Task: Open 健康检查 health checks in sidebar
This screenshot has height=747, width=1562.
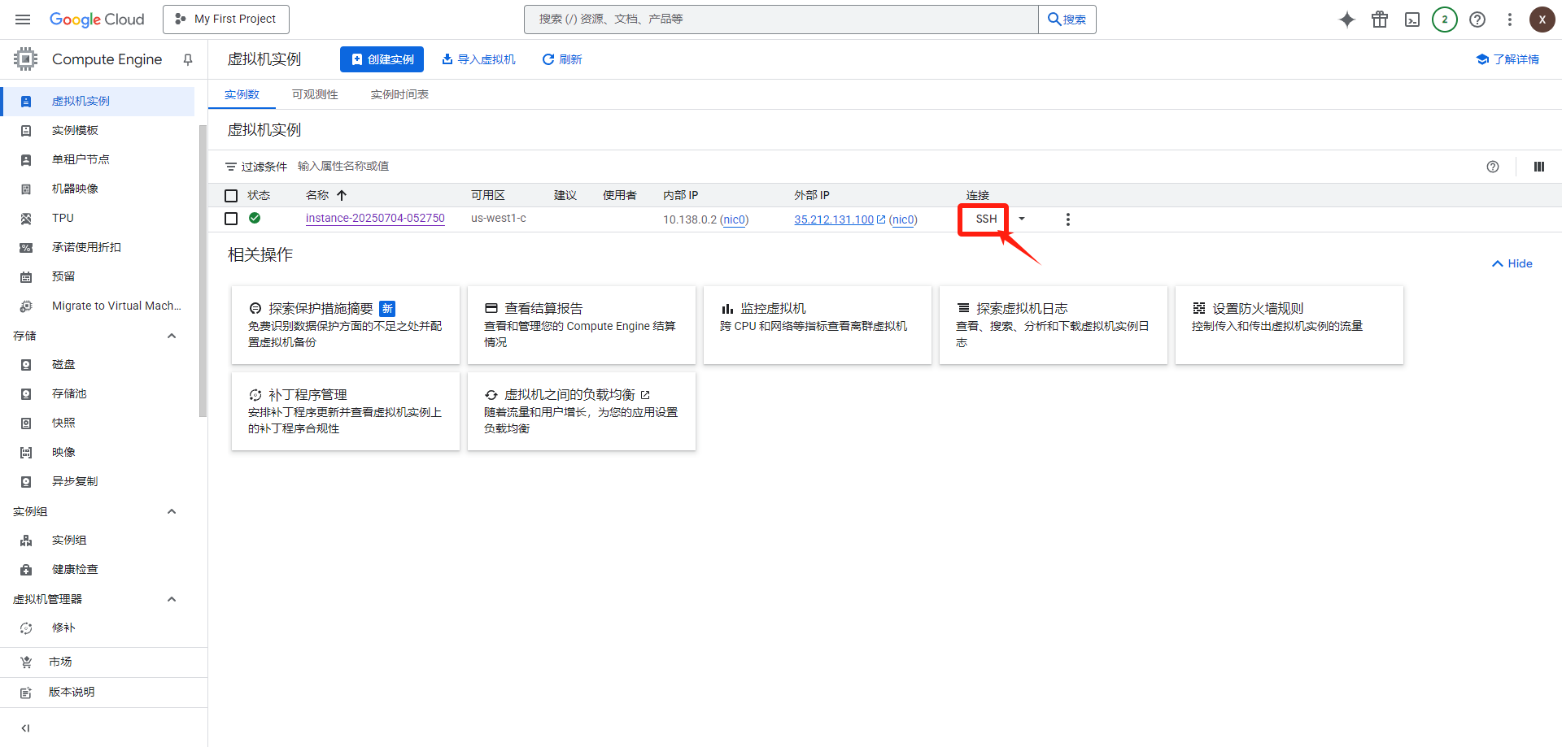Action: (x=98, y=570)
